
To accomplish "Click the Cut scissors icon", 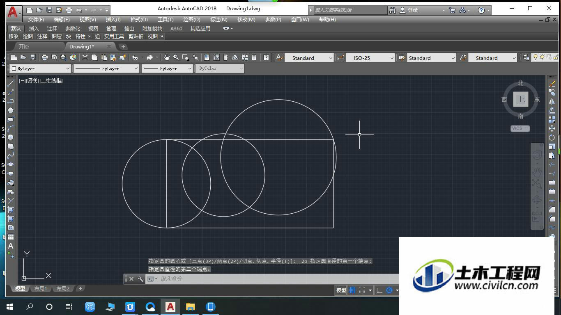I will click(x=85, y=58).
